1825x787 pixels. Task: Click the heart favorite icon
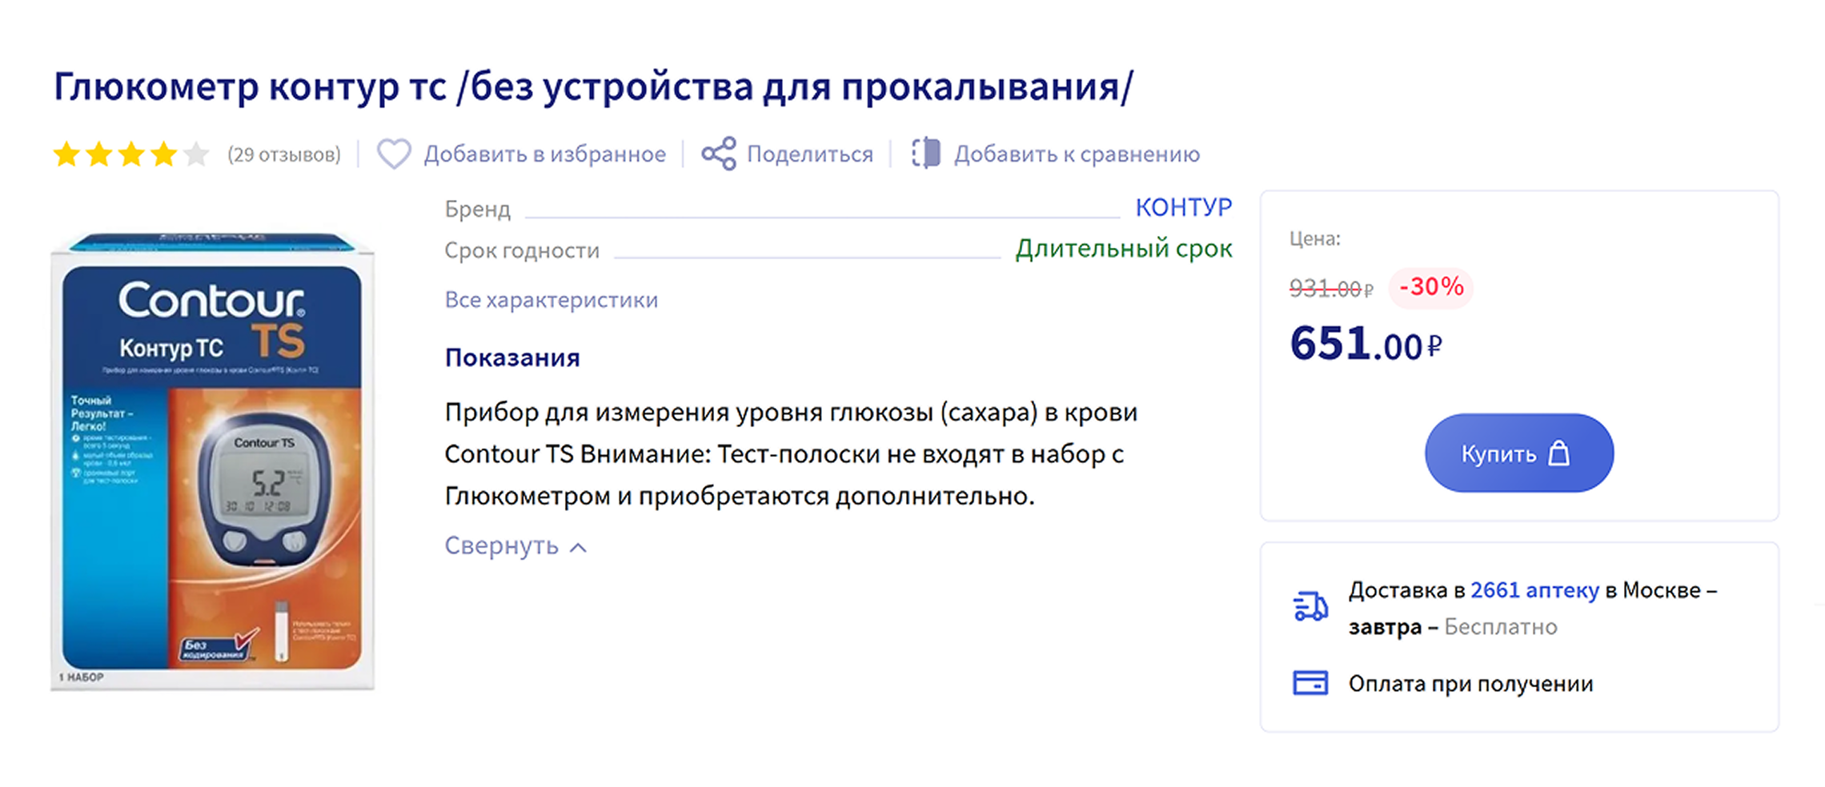394,154
